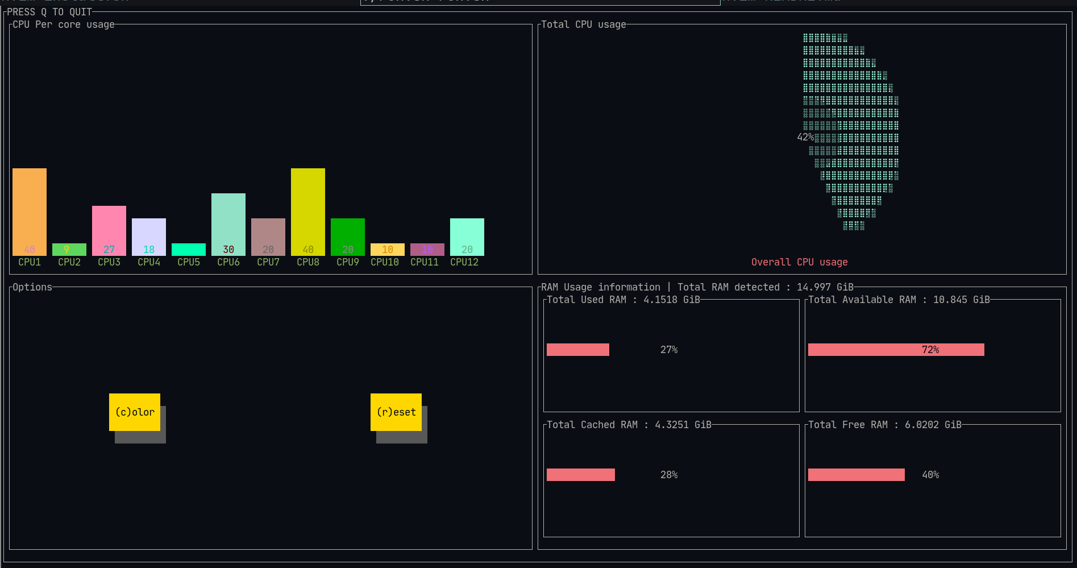Click the PRESS Q TO QUIT title
Image resolution: width=1077 pixels, height=568 pixels.
coord(49,12)
